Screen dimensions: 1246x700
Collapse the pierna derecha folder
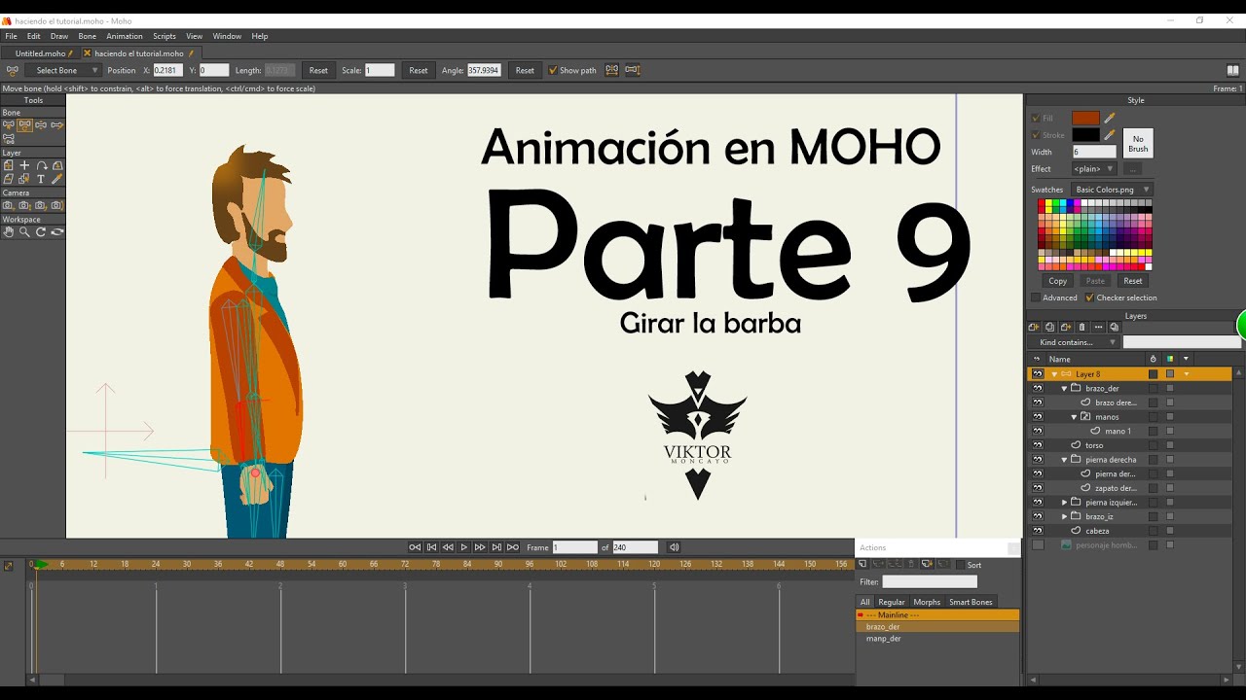[x=1065, y=460]
